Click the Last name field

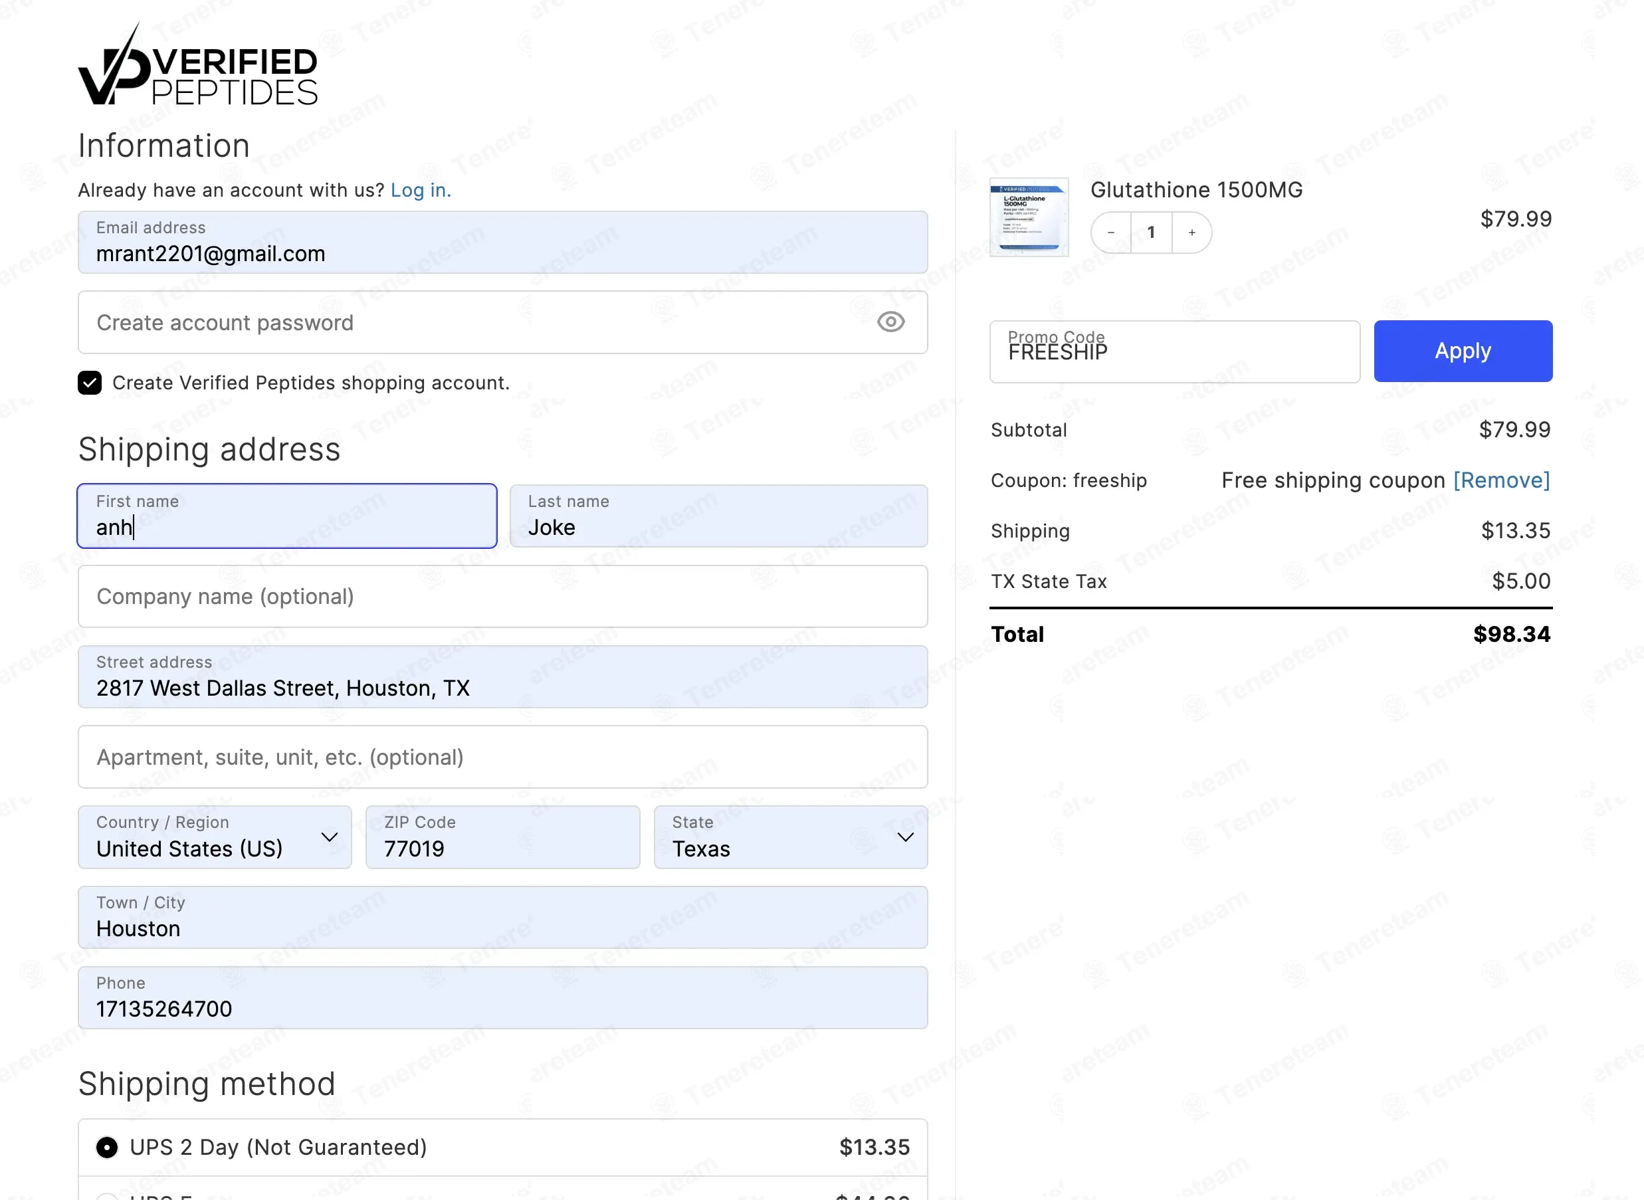click(x=718, y=516)
